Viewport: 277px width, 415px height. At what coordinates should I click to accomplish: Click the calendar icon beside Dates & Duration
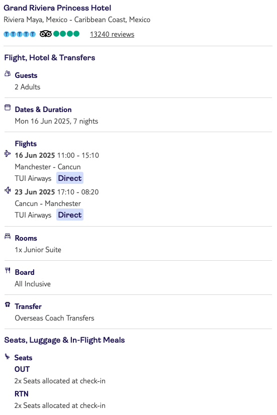click(x=8, y=108)
